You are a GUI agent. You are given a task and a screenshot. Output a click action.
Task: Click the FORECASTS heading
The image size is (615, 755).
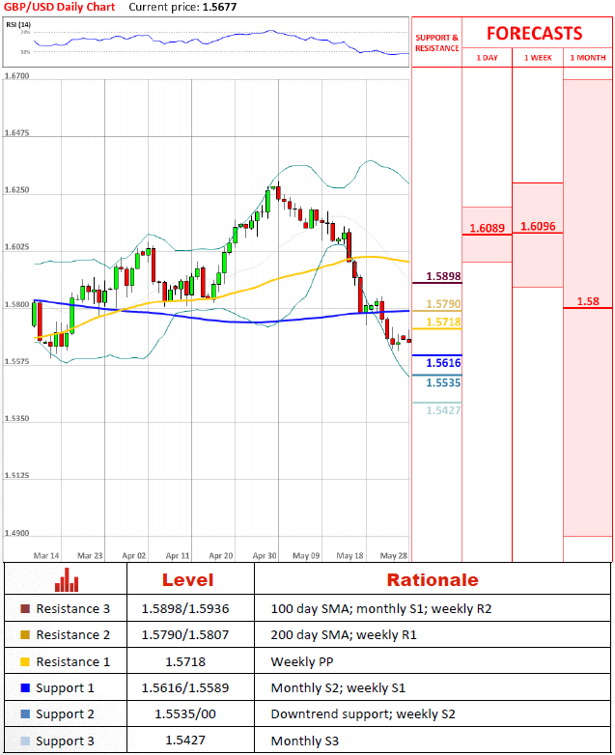tap(534, 33)
